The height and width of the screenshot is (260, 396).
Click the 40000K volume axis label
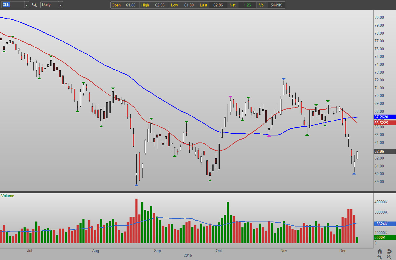click(382, 202)
